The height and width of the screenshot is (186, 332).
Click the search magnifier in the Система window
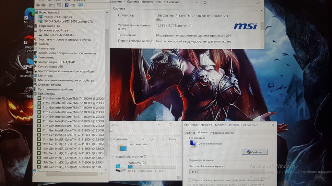[x=258, y=3]
